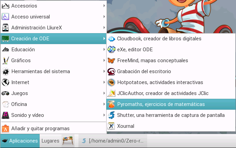Expand the Sonido y vídeo submenu arrow
This screenshot has height=148, width=236.
pos(104,115)
